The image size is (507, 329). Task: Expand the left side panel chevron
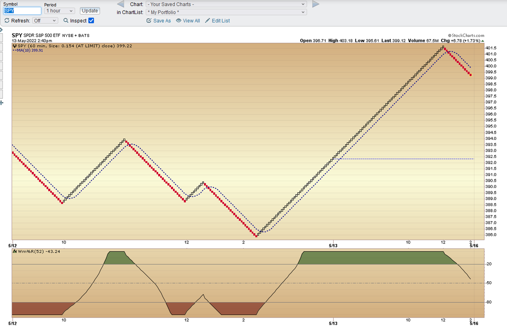(1, 30)
